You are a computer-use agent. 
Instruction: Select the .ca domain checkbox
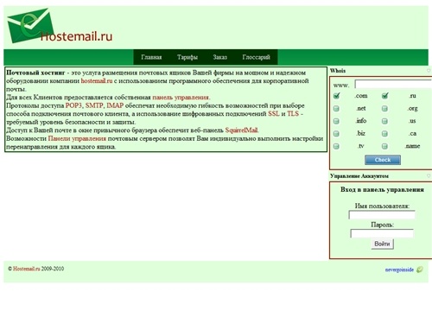(x=384, y=134)
